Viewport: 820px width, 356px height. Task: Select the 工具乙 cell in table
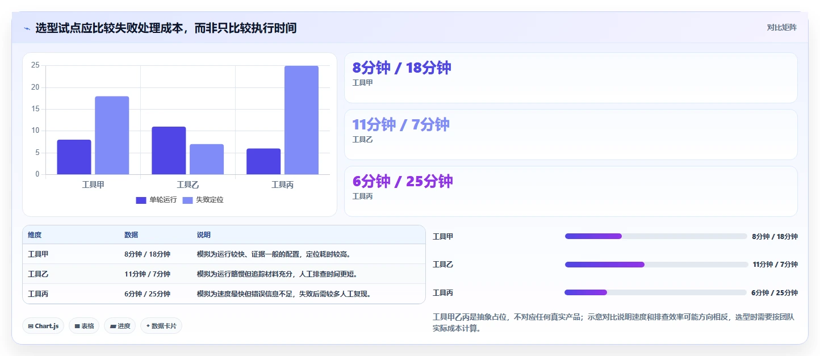coord(38,274)
